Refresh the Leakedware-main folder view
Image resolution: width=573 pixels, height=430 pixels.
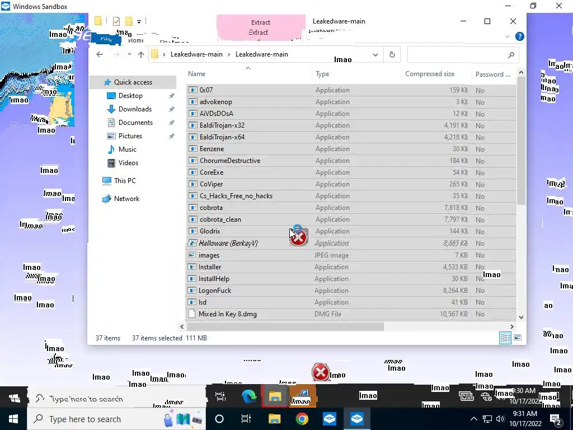pos(392,54)
